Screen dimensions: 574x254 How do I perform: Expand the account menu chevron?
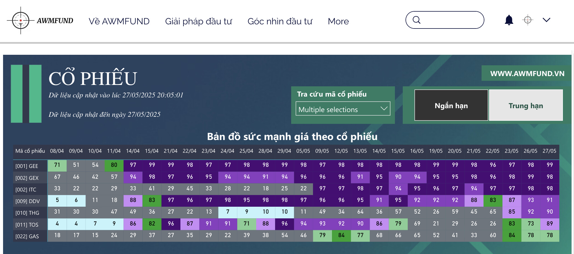(546, 20)
